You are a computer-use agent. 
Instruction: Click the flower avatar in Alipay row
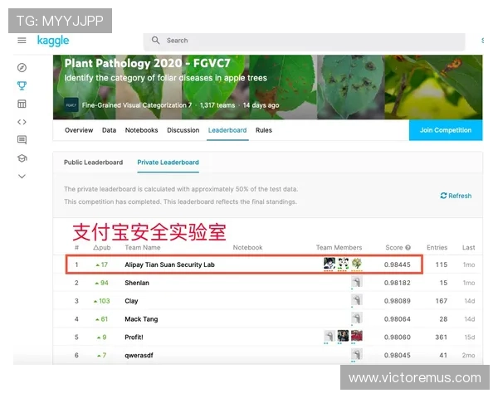[x=357, y=264]
